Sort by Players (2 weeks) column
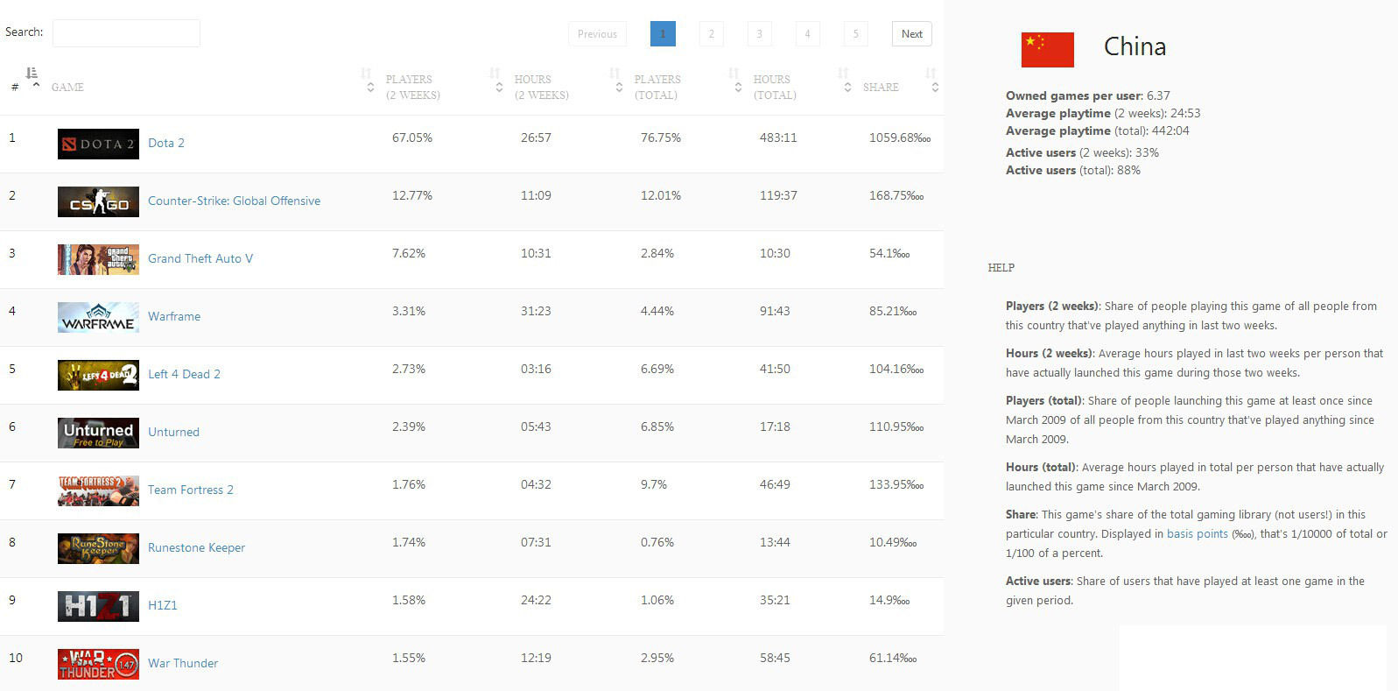Image resolution: width=1398 pixels, height=691 pixels. 413,87
